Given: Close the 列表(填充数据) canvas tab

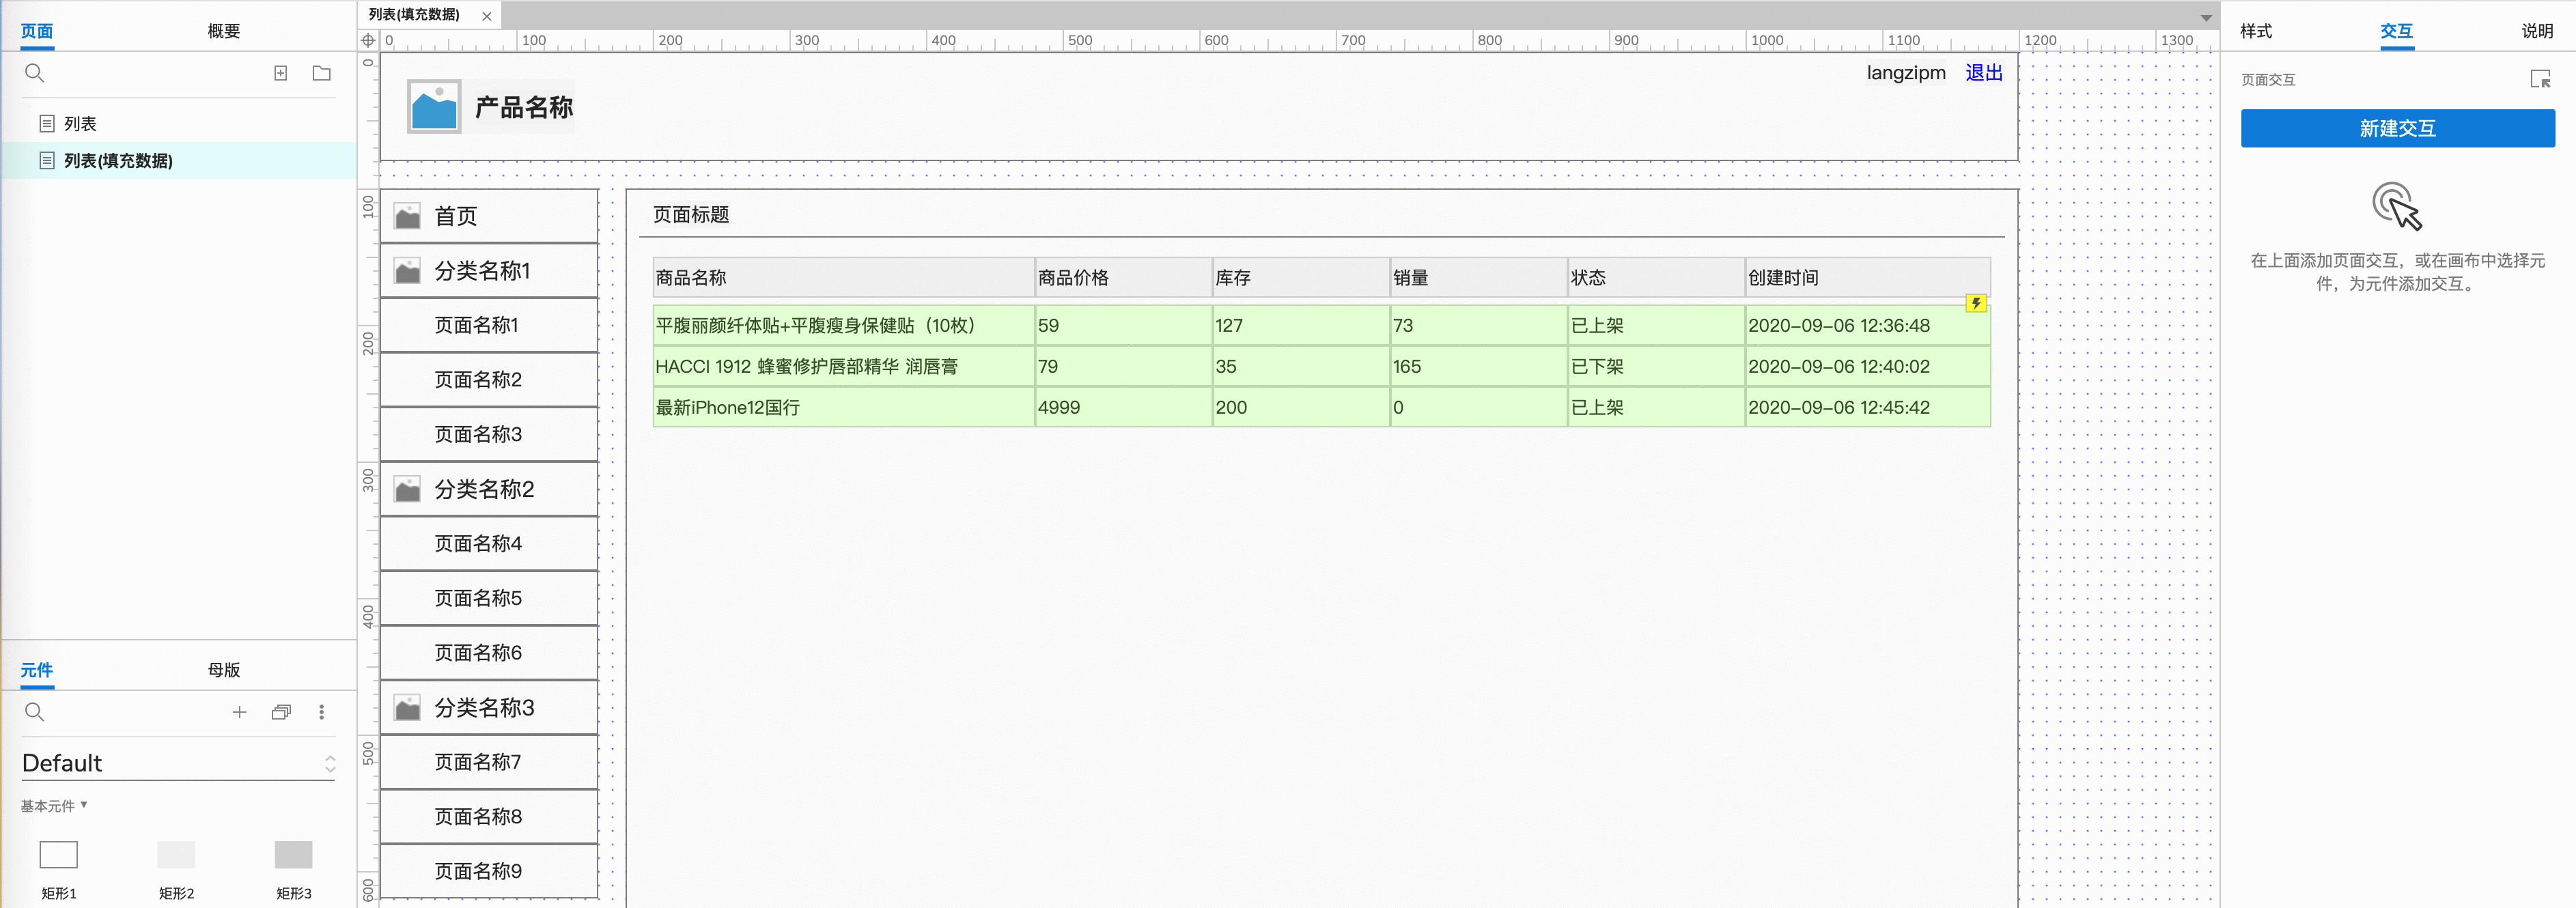Looking at the screenshot, I should point(487,16).
